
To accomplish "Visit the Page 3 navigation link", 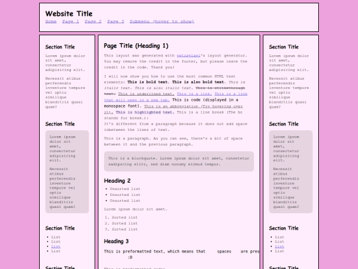I will pyautogui.click(x=115, y=21).
